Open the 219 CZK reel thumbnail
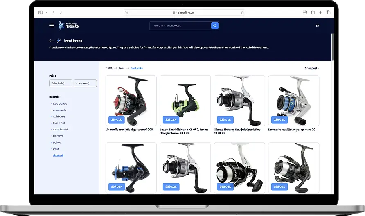 click(131, 101)
